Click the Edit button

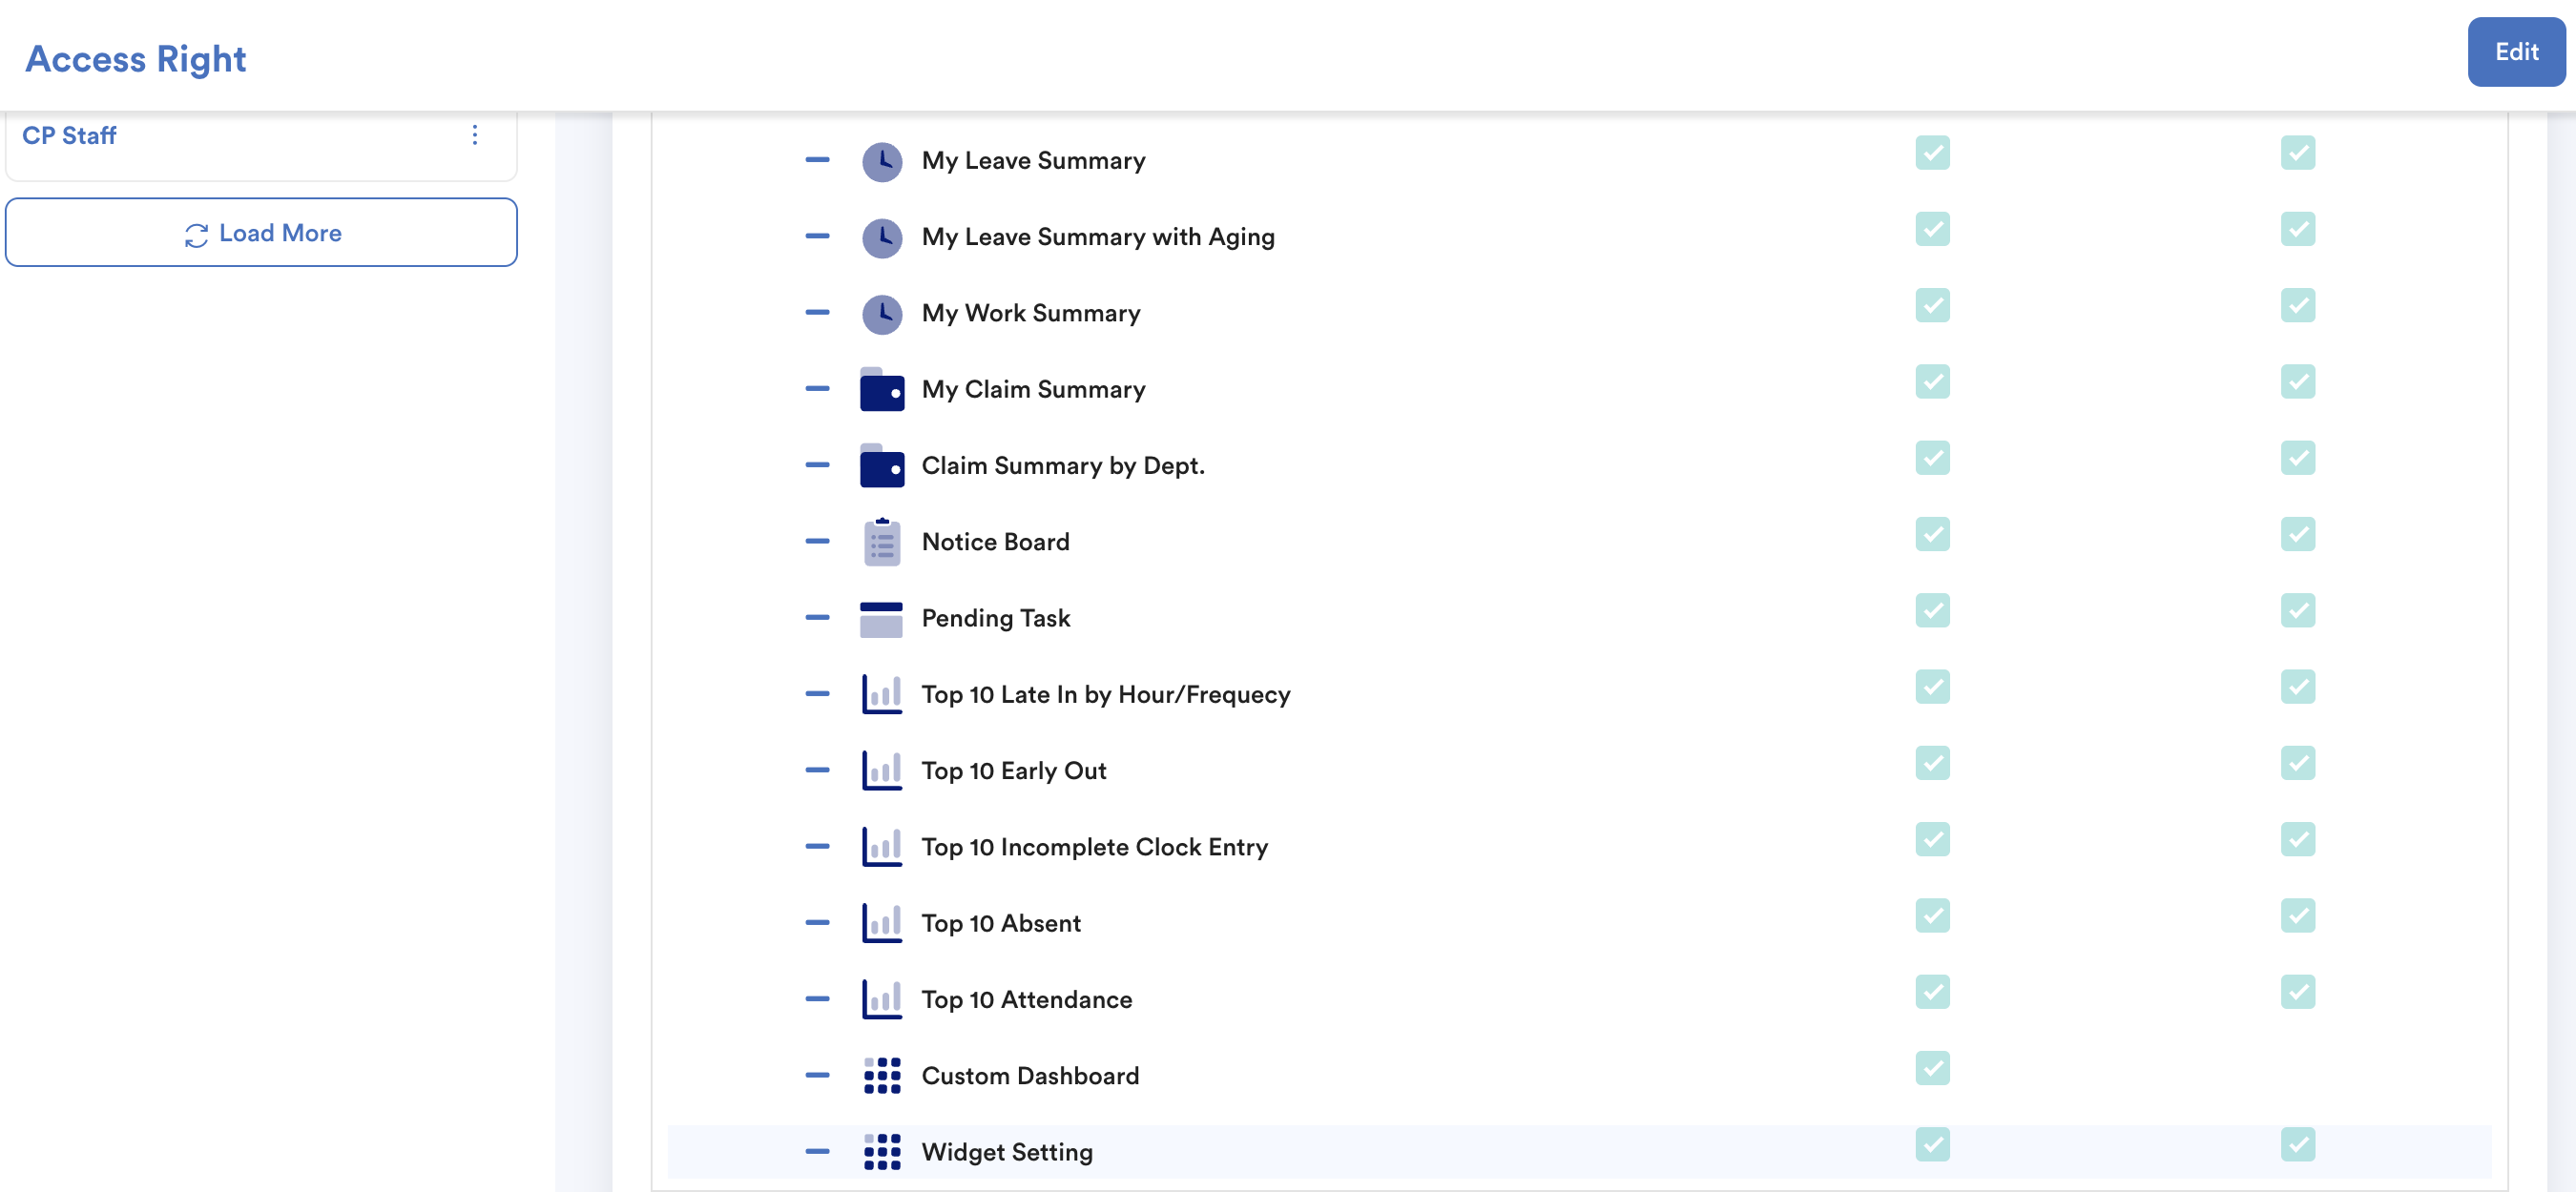2514,51
